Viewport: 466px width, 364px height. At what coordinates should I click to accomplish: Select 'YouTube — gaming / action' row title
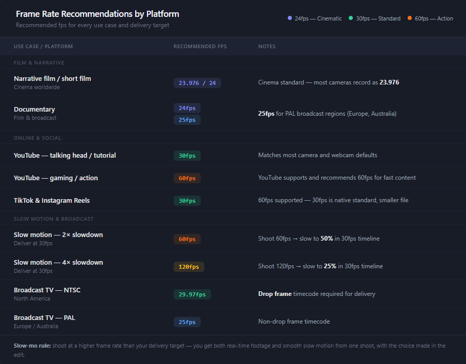tap(56, 178)
